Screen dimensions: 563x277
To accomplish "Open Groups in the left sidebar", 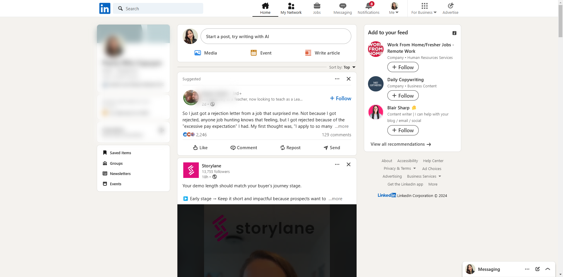I will [x=113, y=163].
